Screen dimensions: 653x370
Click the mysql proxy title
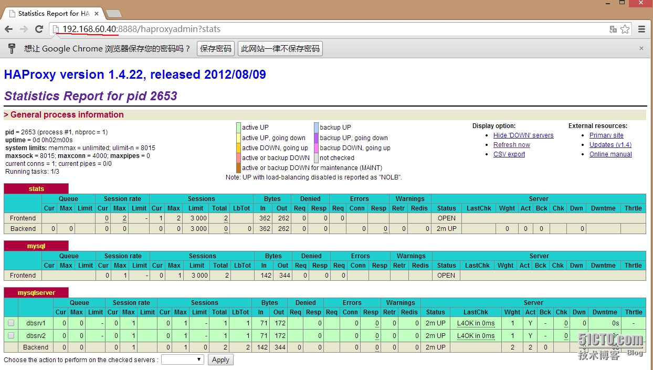coord(36,246)
